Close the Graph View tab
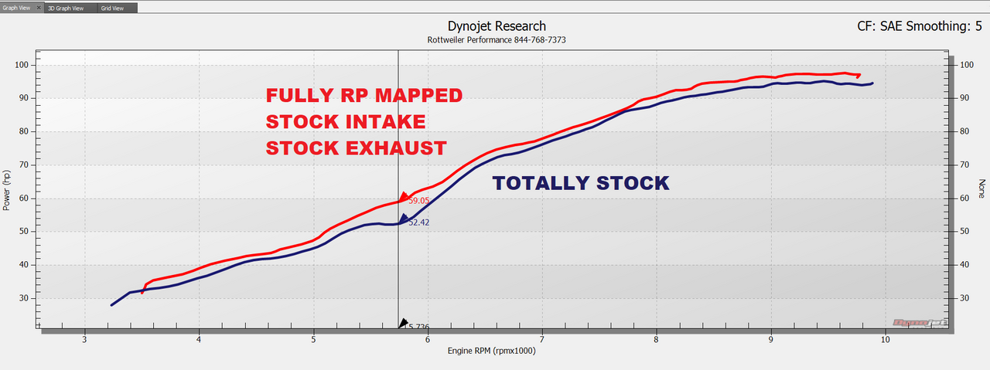Viewport: 990px width, 370px height. [39, 8]
